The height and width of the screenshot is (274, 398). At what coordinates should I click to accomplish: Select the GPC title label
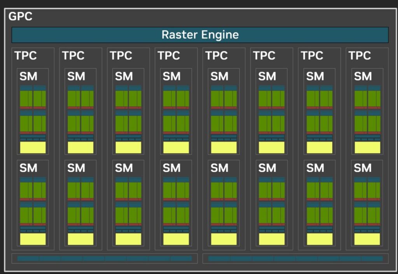20,16
